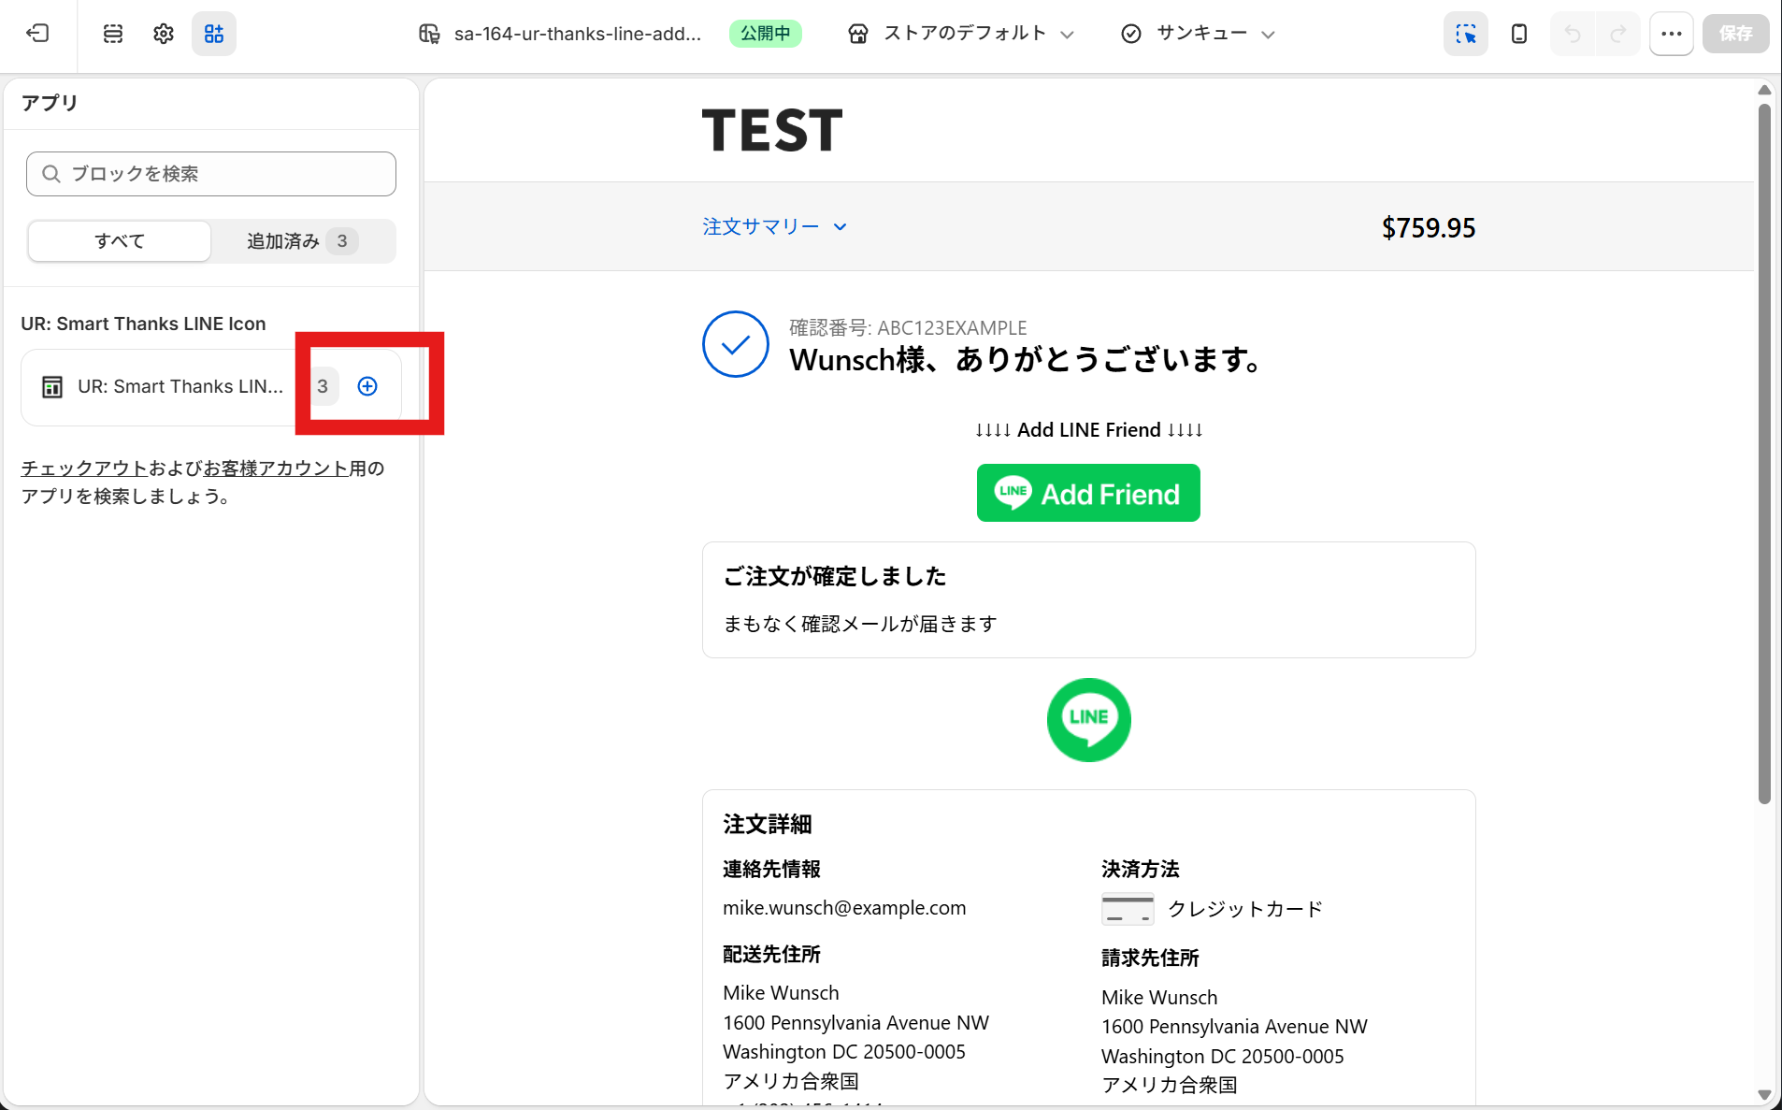Screen dimensions: 1782x1110
Task: Click the ブロックを検索 search field
Action: [211, 174]
